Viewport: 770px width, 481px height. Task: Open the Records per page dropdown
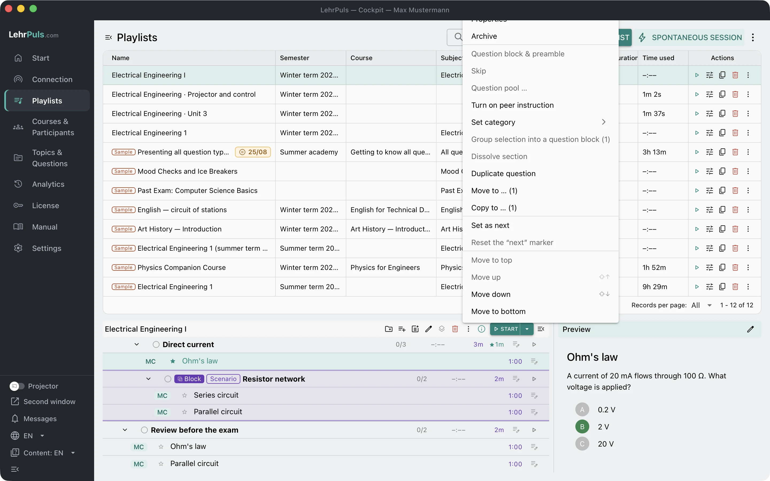point(702,305)
